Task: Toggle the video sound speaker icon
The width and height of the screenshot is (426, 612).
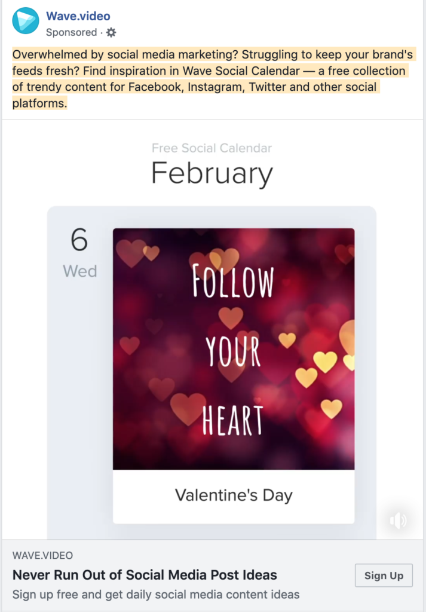Action: point(399,521)
